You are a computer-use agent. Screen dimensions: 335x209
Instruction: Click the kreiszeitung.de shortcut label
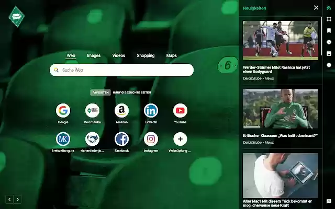(63, 151)
